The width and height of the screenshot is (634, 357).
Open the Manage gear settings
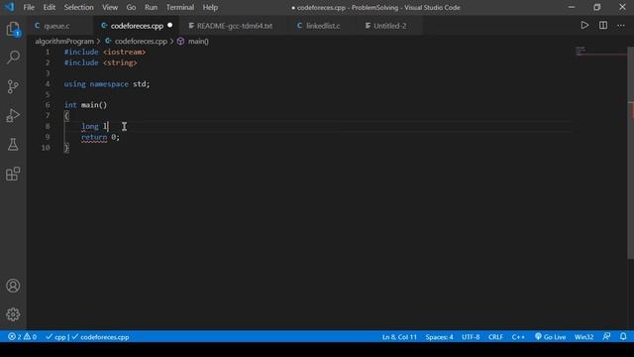pyautogui.click(x=13, y=314)
